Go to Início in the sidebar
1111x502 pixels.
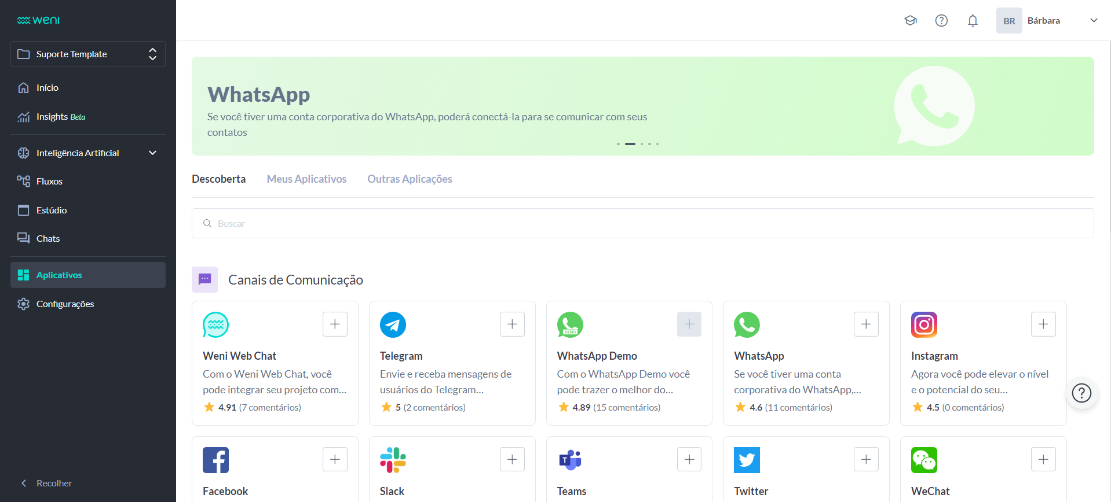88,87
